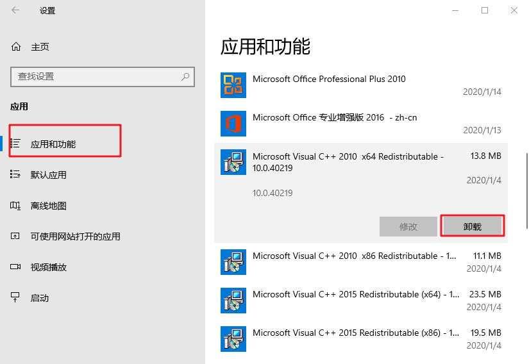Click the 视频播放 video icon
Screen dimensions: 529x364
[x=16, y=267]
